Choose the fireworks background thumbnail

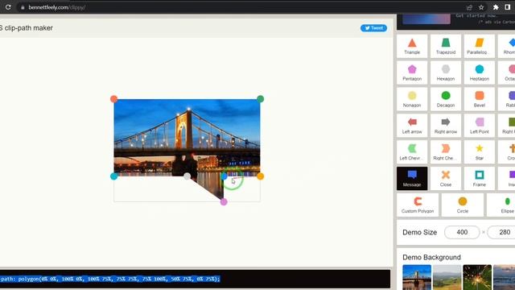tap(477, 277)
